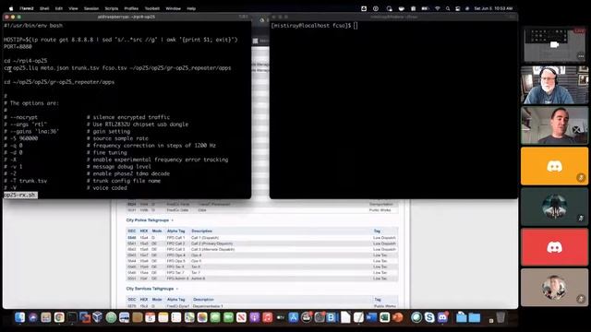
Task: Select the participant video in gray shirt
Action: tap(554, 125)
